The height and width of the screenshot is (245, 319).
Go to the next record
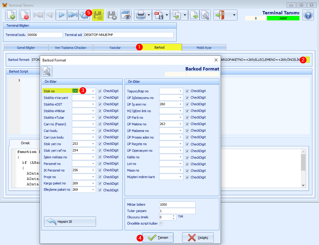(x=61, y=15)
